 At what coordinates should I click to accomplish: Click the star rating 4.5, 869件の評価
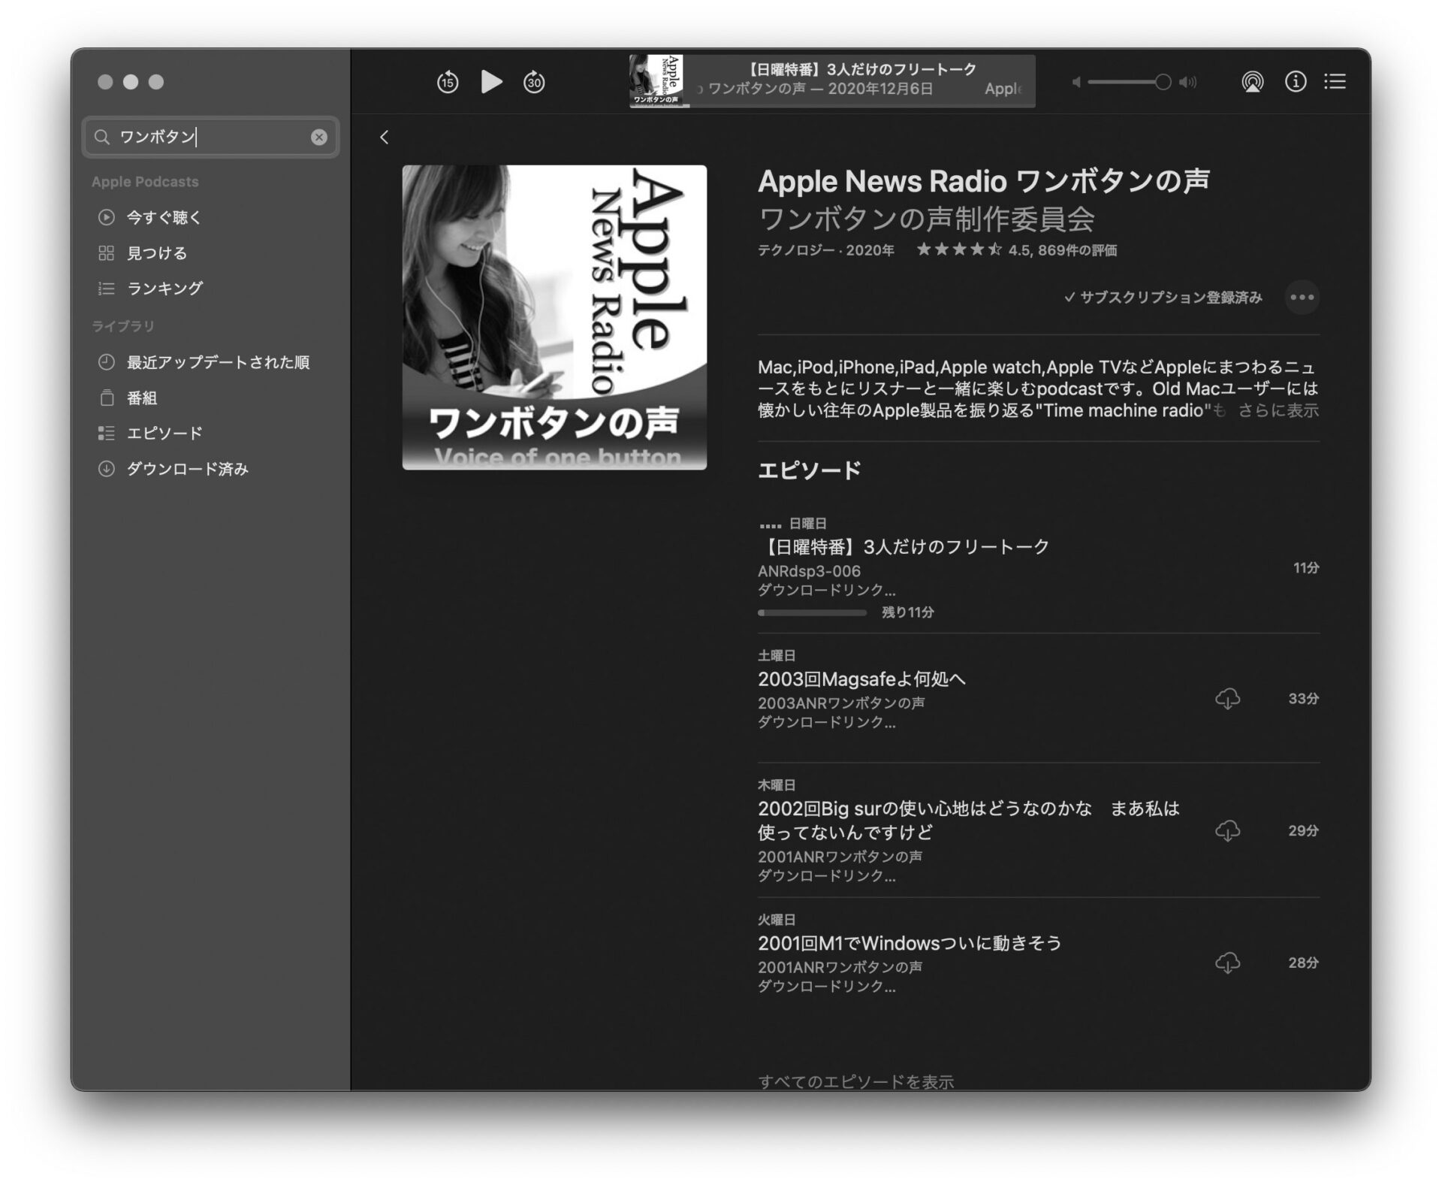tap(1016, 249)
